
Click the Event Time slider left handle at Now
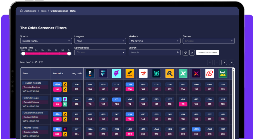pos(23,54)
